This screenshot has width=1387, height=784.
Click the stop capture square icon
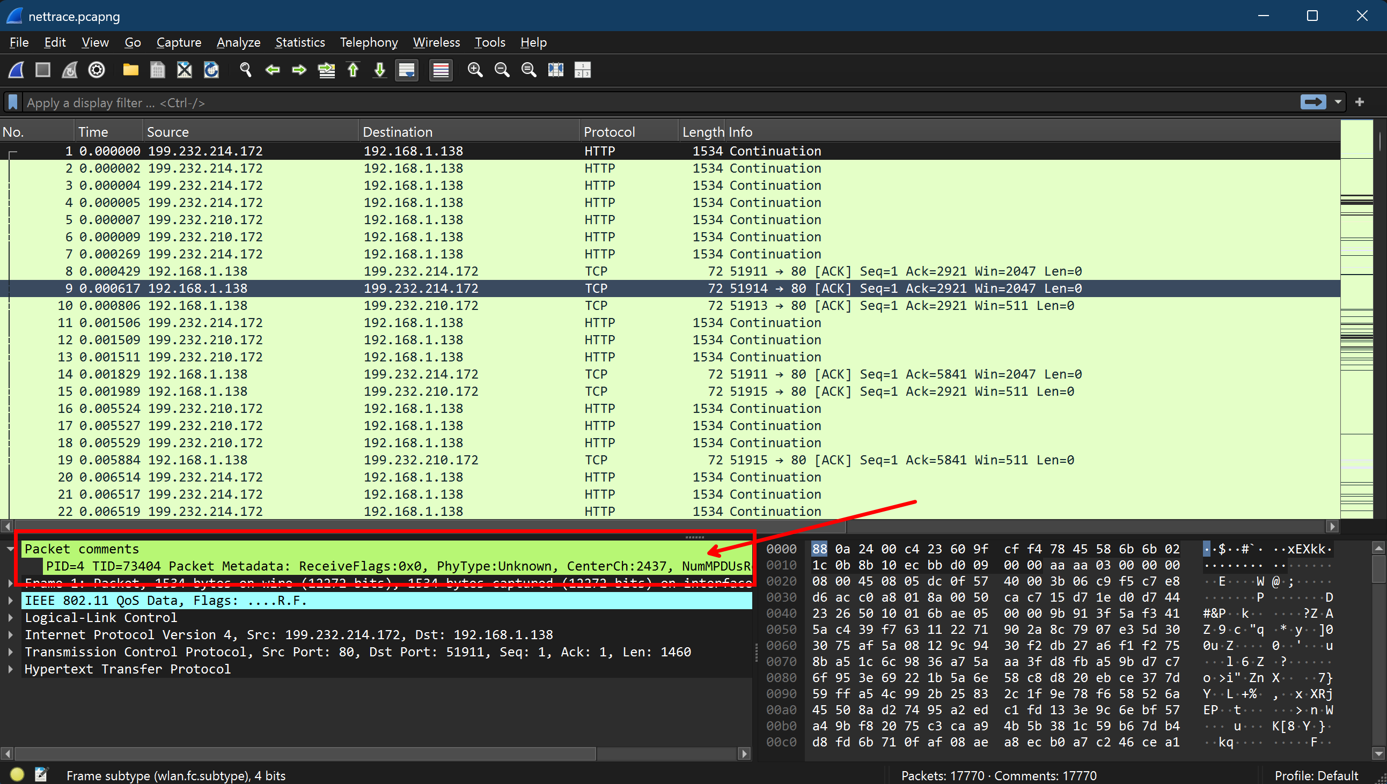pyautogui.click(x=42, y=70)
